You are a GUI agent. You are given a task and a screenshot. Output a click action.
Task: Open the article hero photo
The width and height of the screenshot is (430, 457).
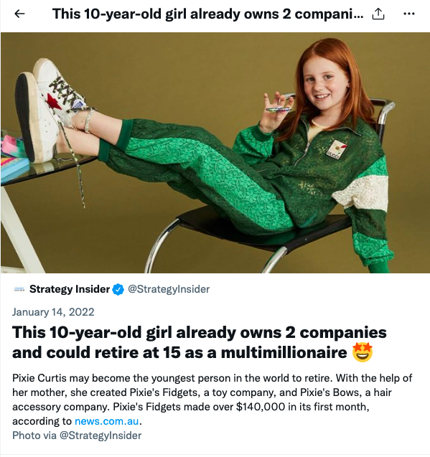pyautogui.click(x=215, y=153)
